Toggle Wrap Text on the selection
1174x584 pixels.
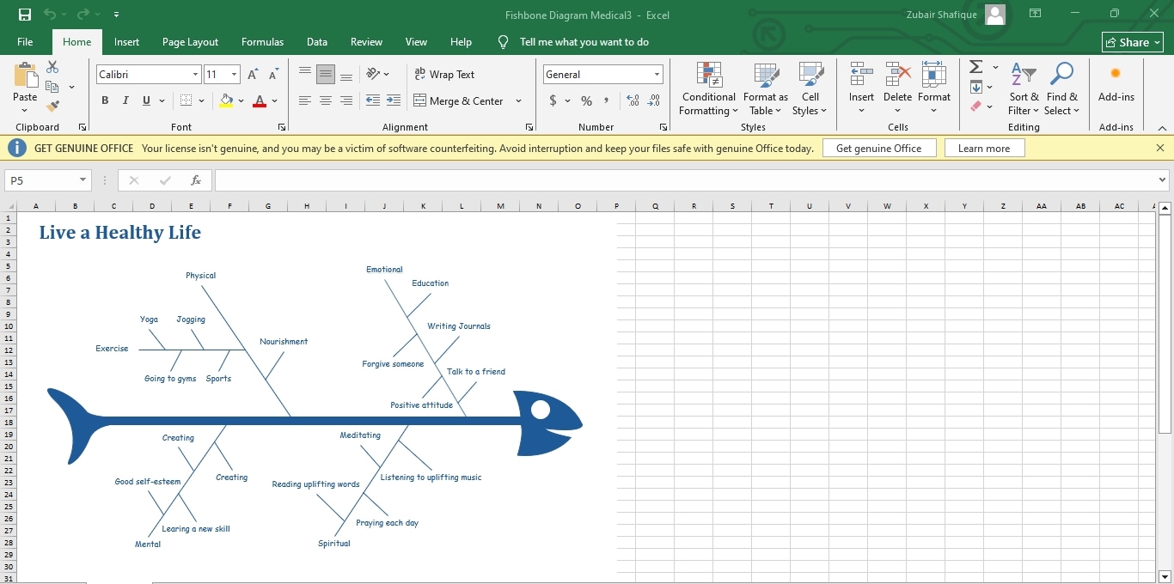coord(444,74)
